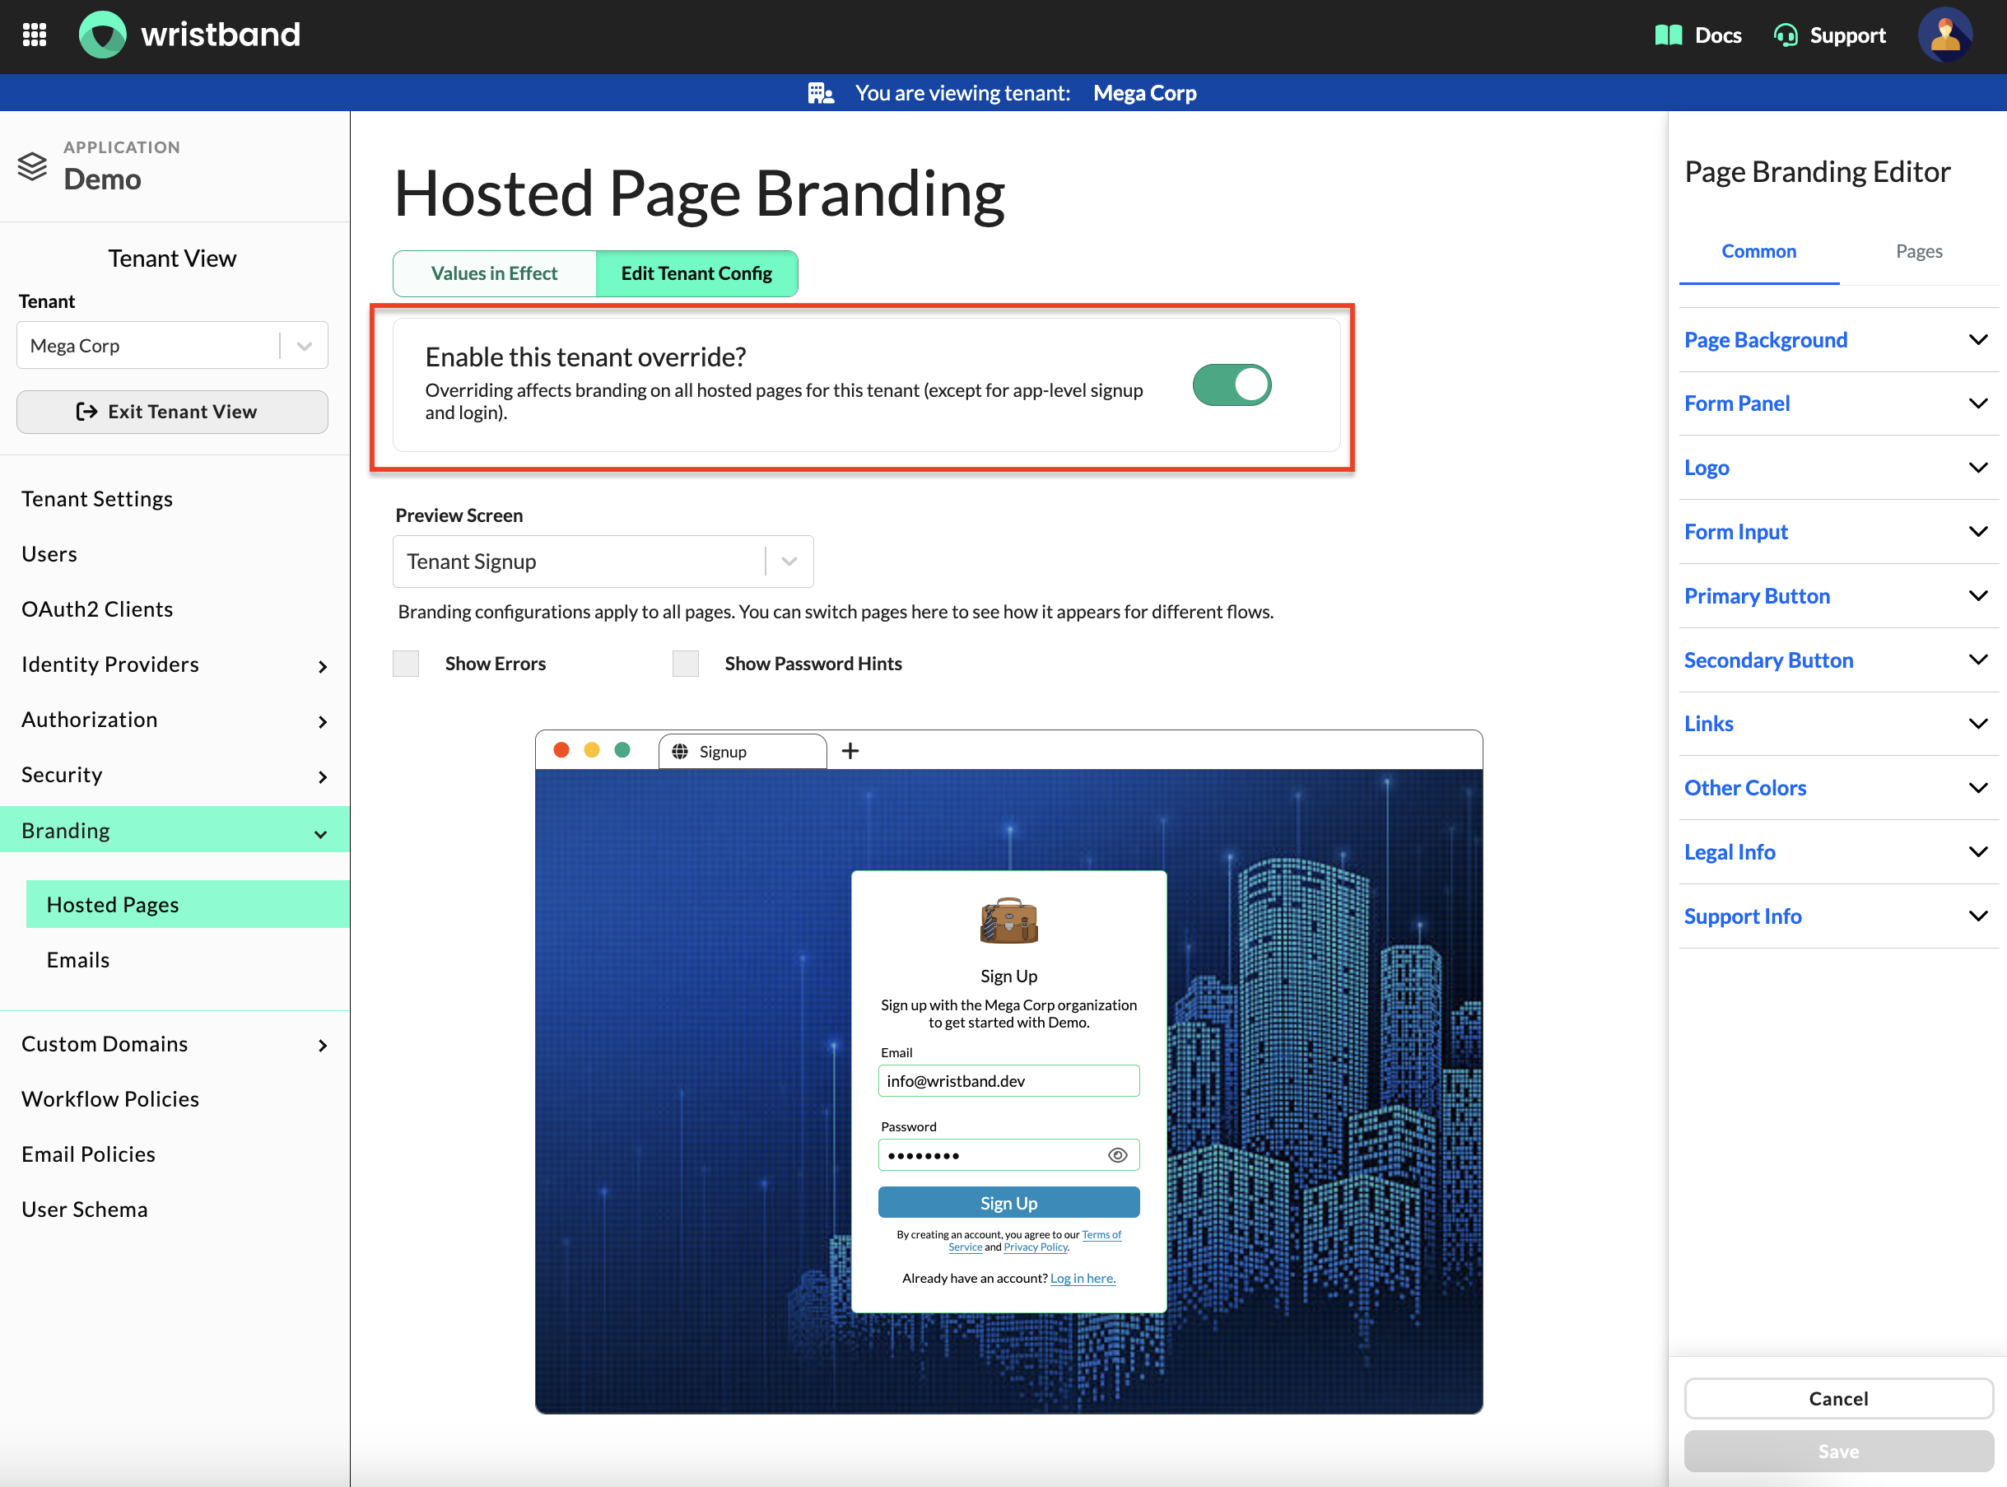
Task: Expand the Secondary Button section
Action: click(1837, 660)
